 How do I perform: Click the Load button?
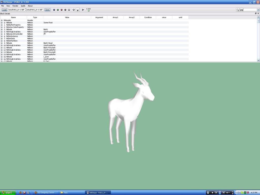click(4, 10)
